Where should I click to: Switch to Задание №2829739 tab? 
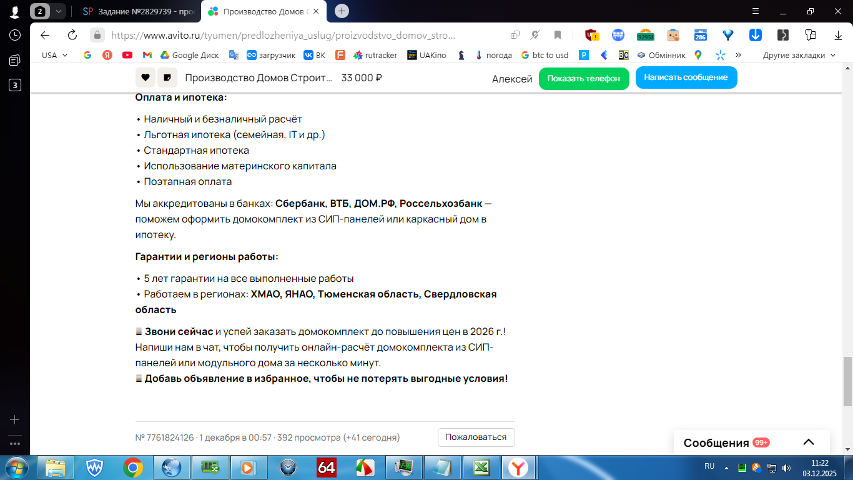139,11
